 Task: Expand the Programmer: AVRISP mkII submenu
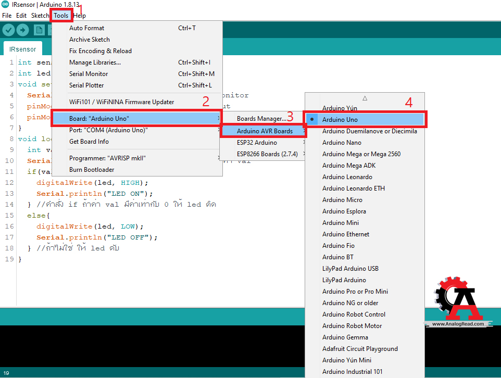(x=137, y=158)
